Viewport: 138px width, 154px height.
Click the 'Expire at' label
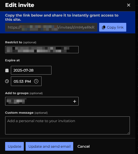12,60
